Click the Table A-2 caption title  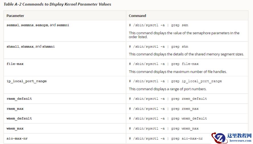pos(57,4)
